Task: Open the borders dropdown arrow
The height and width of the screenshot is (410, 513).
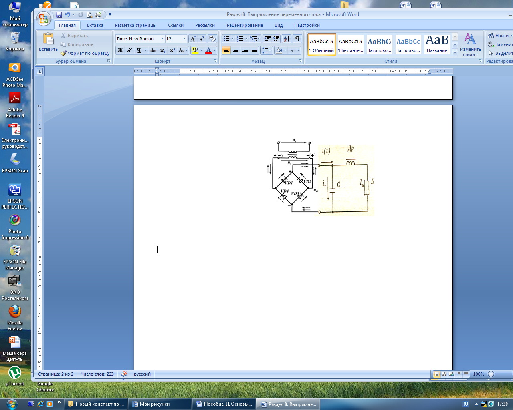Action: pyautogui.click(x=299, y=50)
